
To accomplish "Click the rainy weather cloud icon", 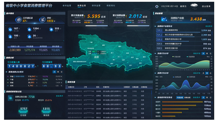I will click(x=194, y=6).
